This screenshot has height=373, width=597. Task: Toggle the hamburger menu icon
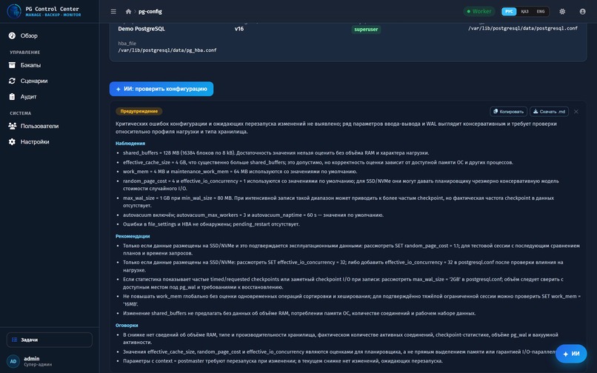pyautogui.click(x=113, y=11)
